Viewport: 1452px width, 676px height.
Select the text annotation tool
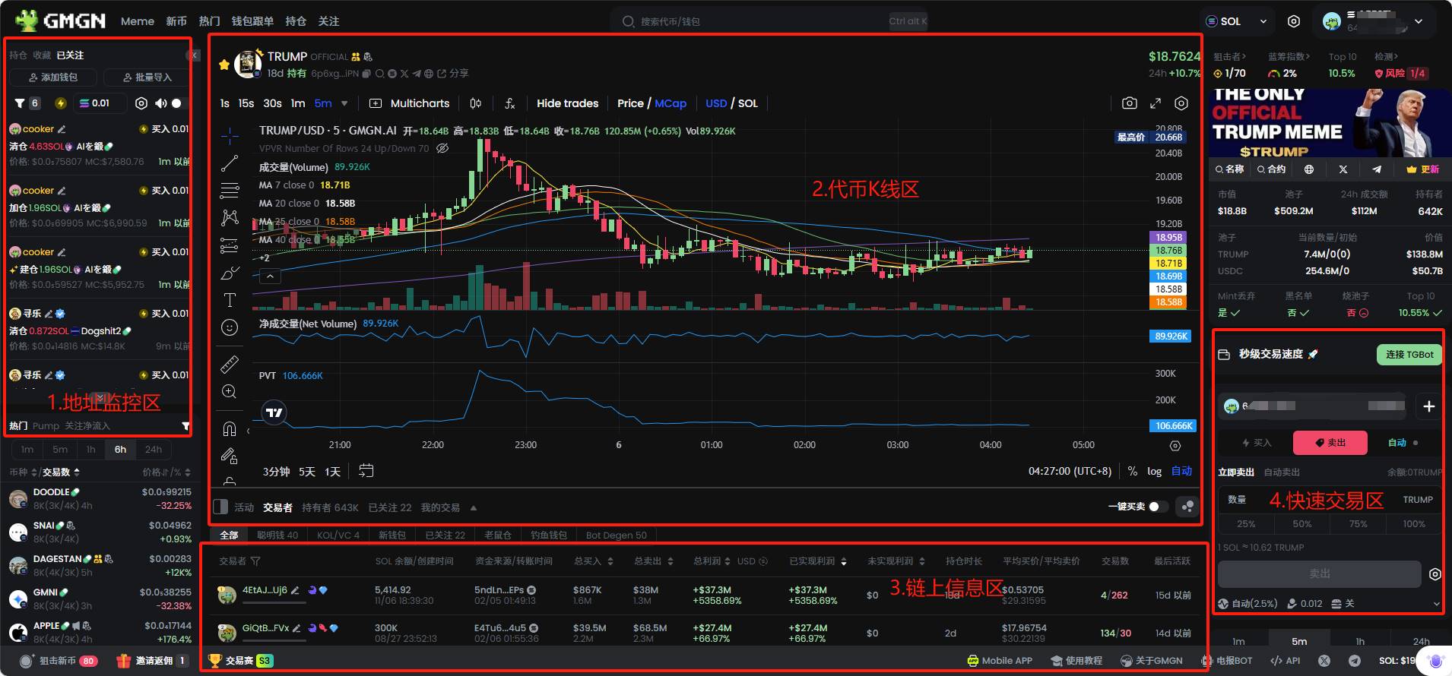[x=230, y=300]
